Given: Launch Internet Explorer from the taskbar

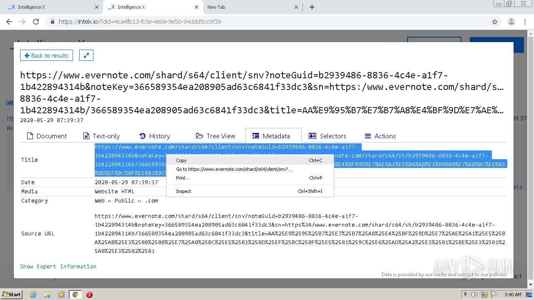Looking at the screenshot, I should tap(33, 295).
